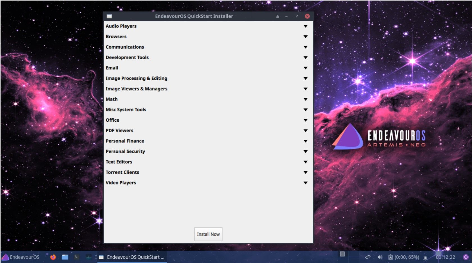The width and height of the screenshot is (472, 263).
Task: Open the installer window menu icon
Action: (109, 16)
